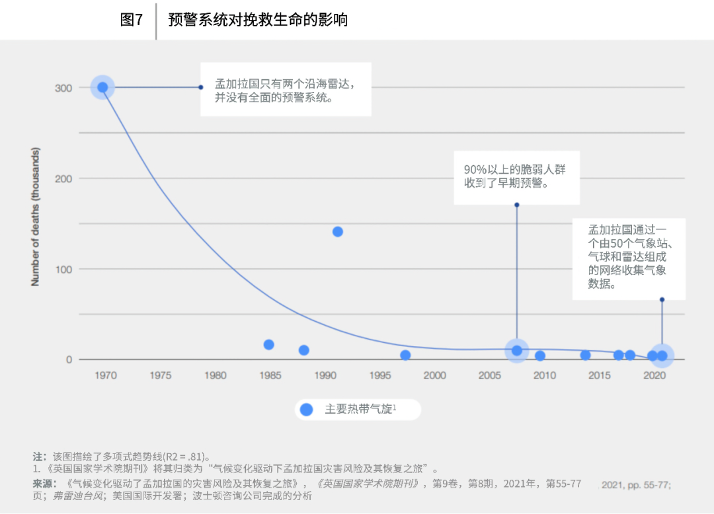Image resolution: width=714 pixels, height=514 pixels.
Task: Click the blue legend dot for 主要热带气旋
Action: [x=307, y=410]
